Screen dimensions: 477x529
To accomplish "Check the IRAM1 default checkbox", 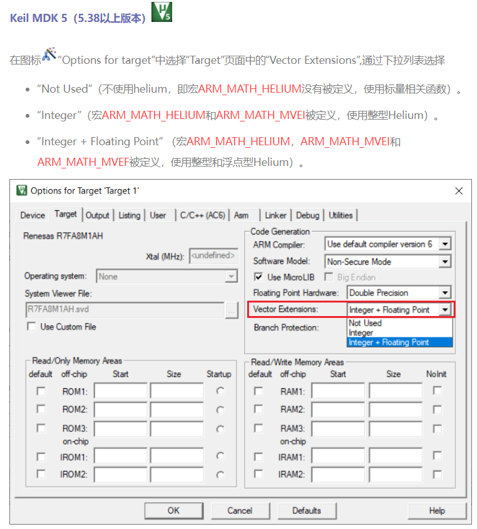I will pos(259,457).
